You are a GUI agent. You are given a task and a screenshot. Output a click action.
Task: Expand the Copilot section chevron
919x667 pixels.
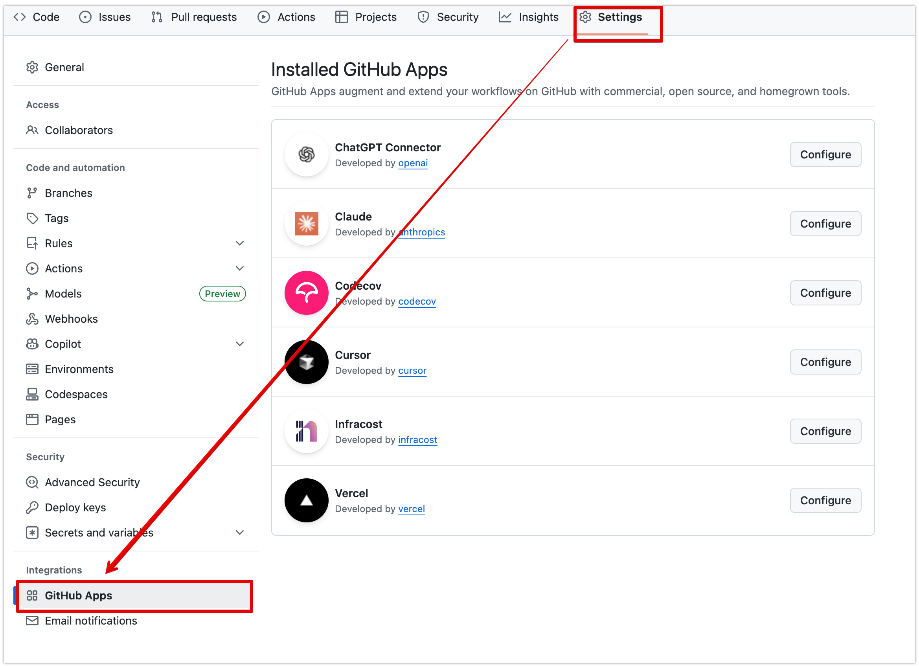240,344
